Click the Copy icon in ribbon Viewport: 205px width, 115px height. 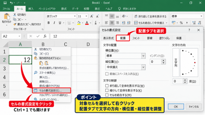(x=15, y=19)
